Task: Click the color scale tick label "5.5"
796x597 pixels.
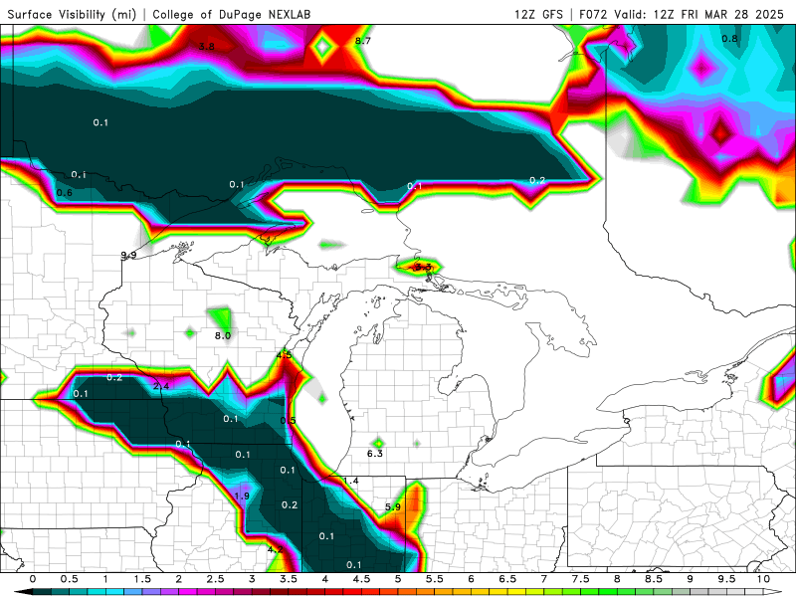Action: coord(435,579)
